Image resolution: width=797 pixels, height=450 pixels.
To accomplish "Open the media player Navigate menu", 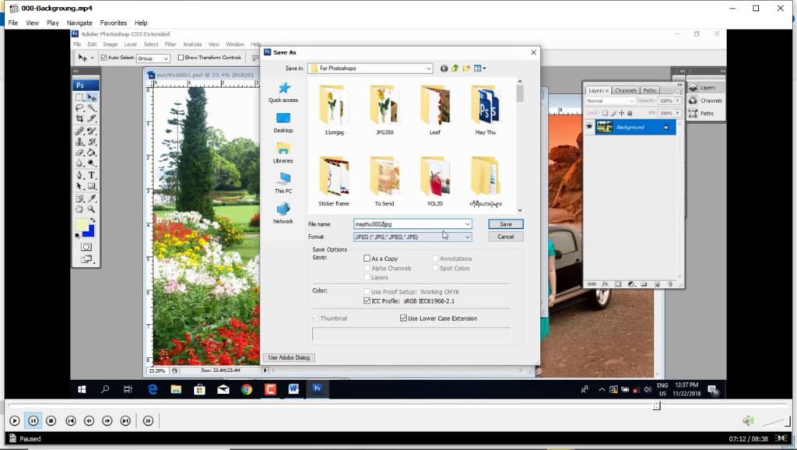I will coord(79,23).
